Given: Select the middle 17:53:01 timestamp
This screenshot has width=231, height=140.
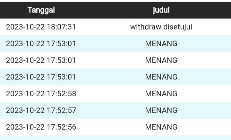Looking at the screenshot, I should coord(41,60).
